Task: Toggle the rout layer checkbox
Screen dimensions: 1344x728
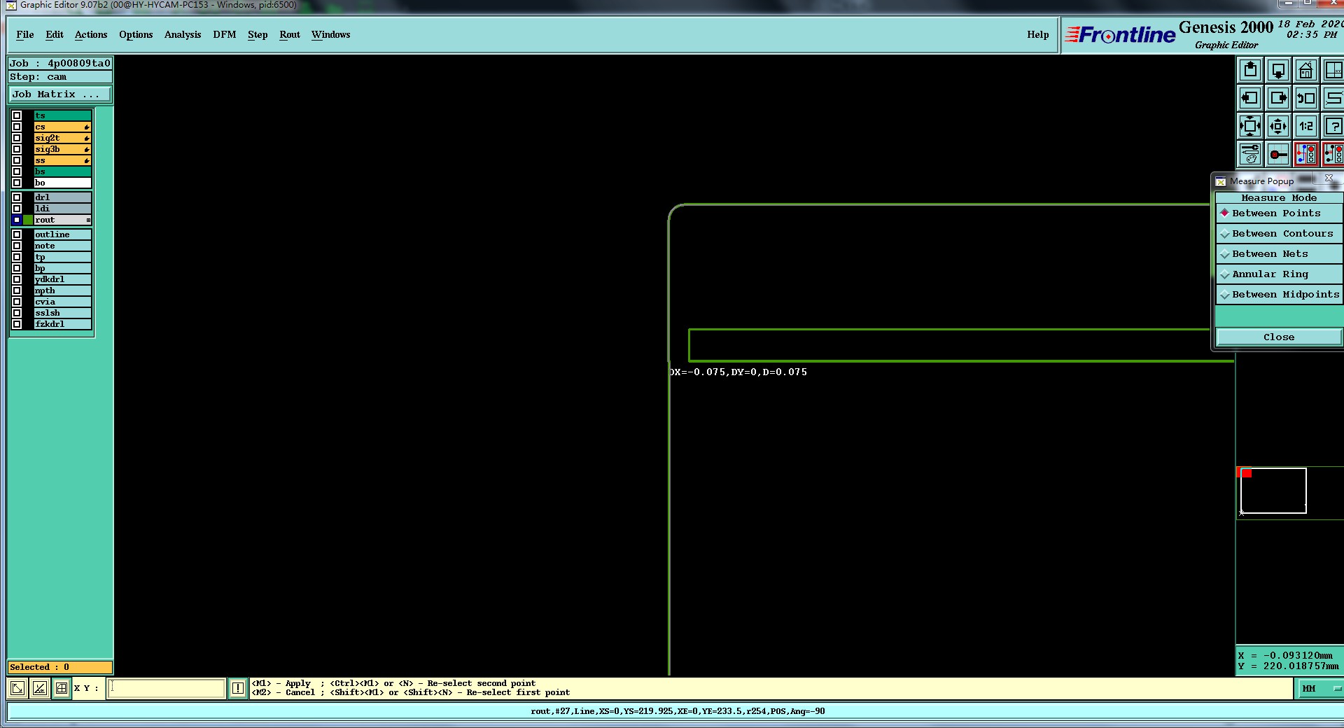Action: click(x=17, y=220)
